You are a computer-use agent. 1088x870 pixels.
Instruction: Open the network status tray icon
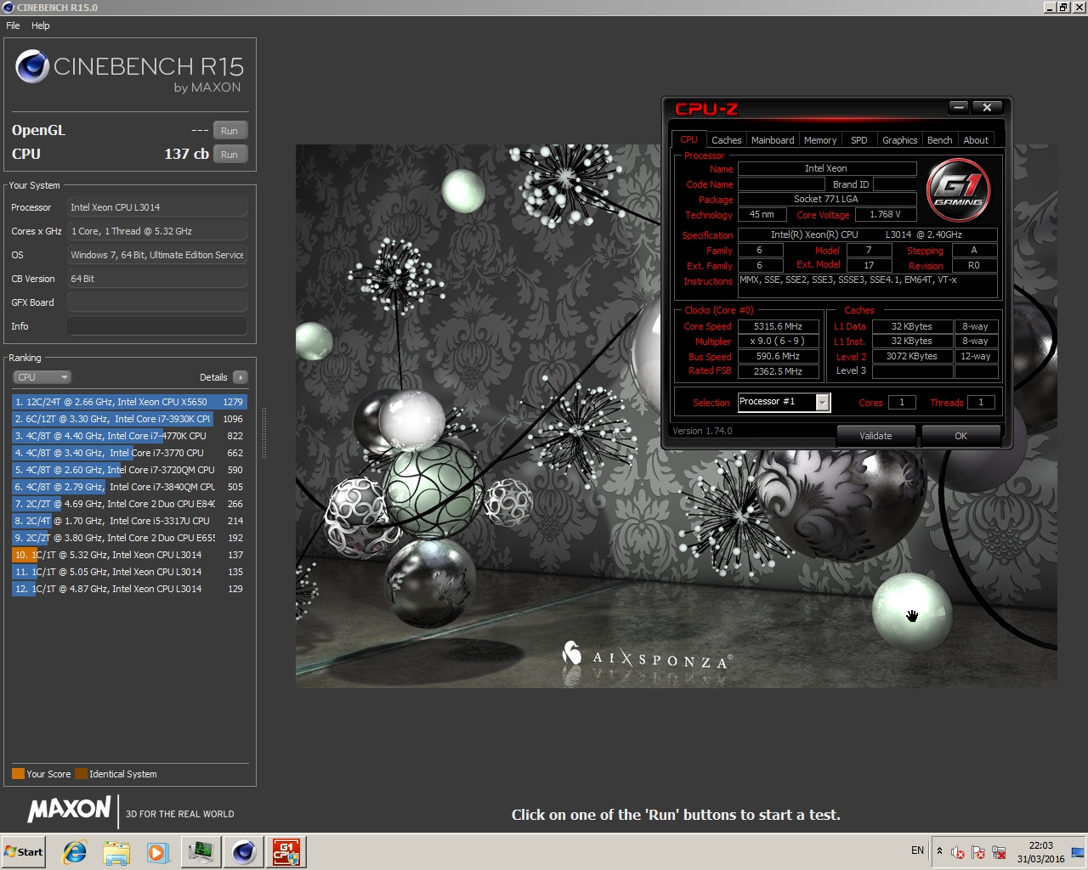999,852
